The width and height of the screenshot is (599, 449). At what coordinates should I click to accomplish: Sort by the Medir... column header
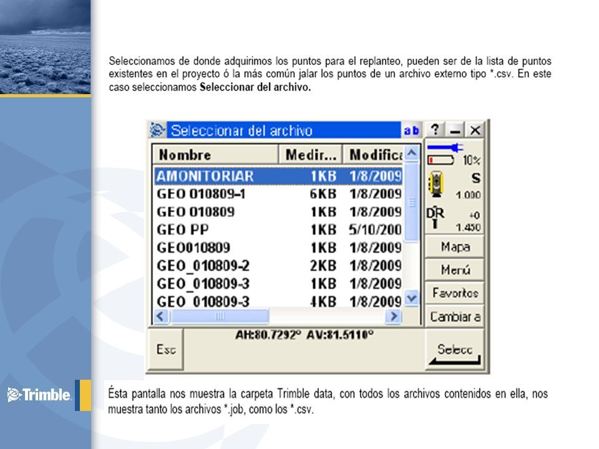(311, 155)
